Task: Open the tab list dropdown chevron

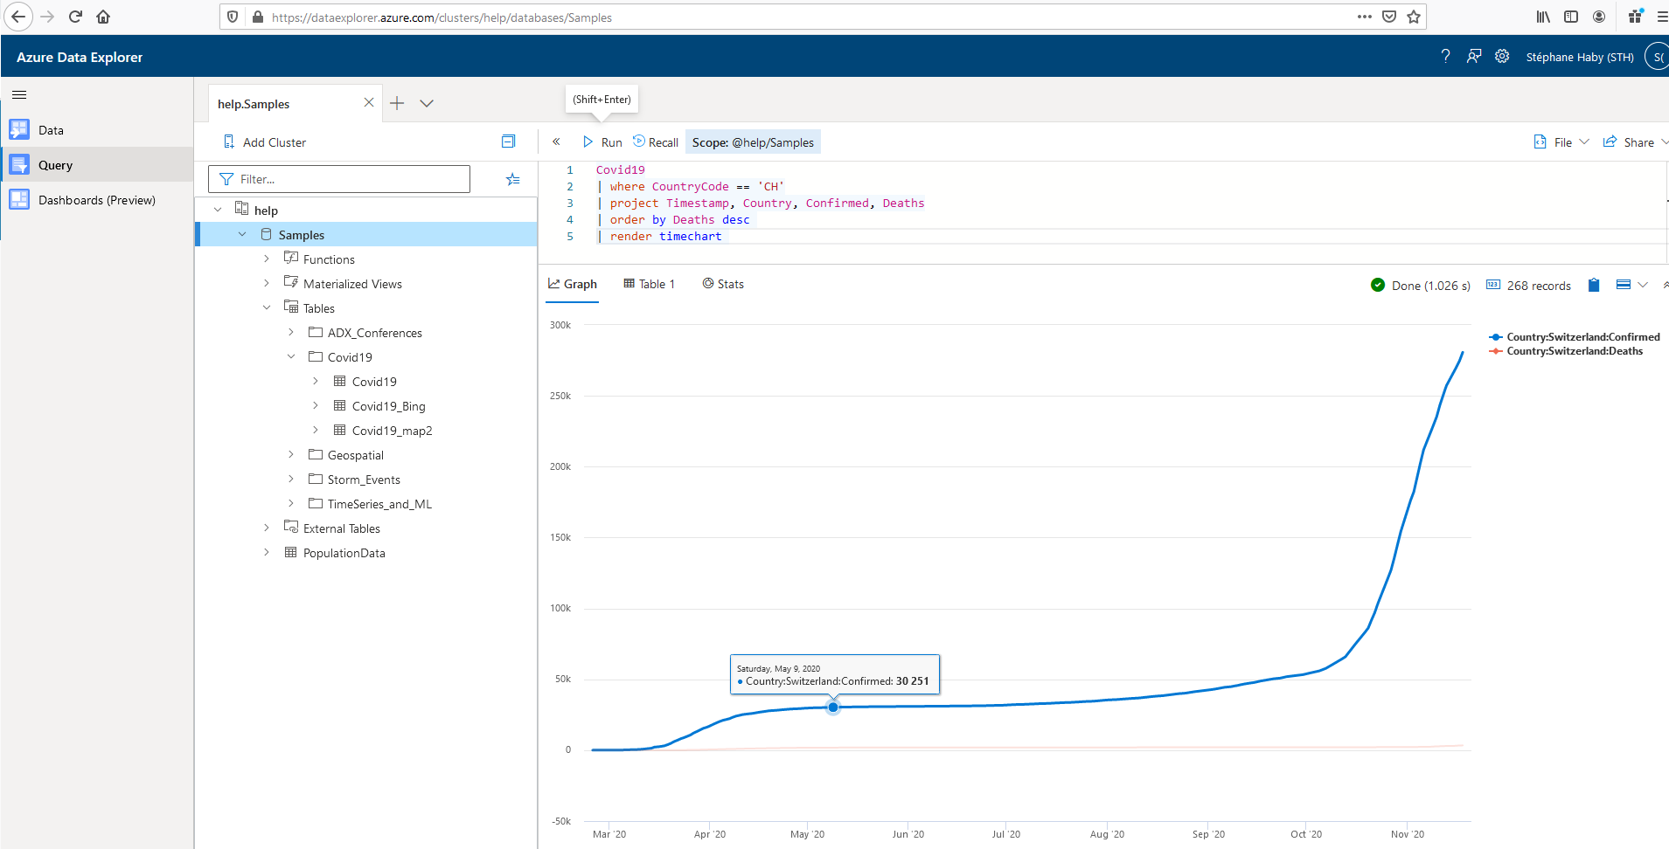Action: (x=427, y=103)
